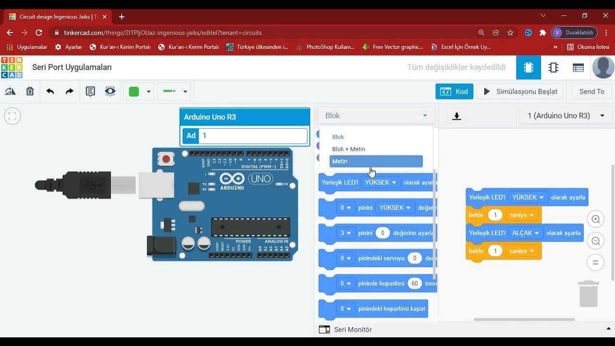Click the undo arrow icon
Viewport: 615px width, 346px height.
pyautogui.click(x=50, y=91)
